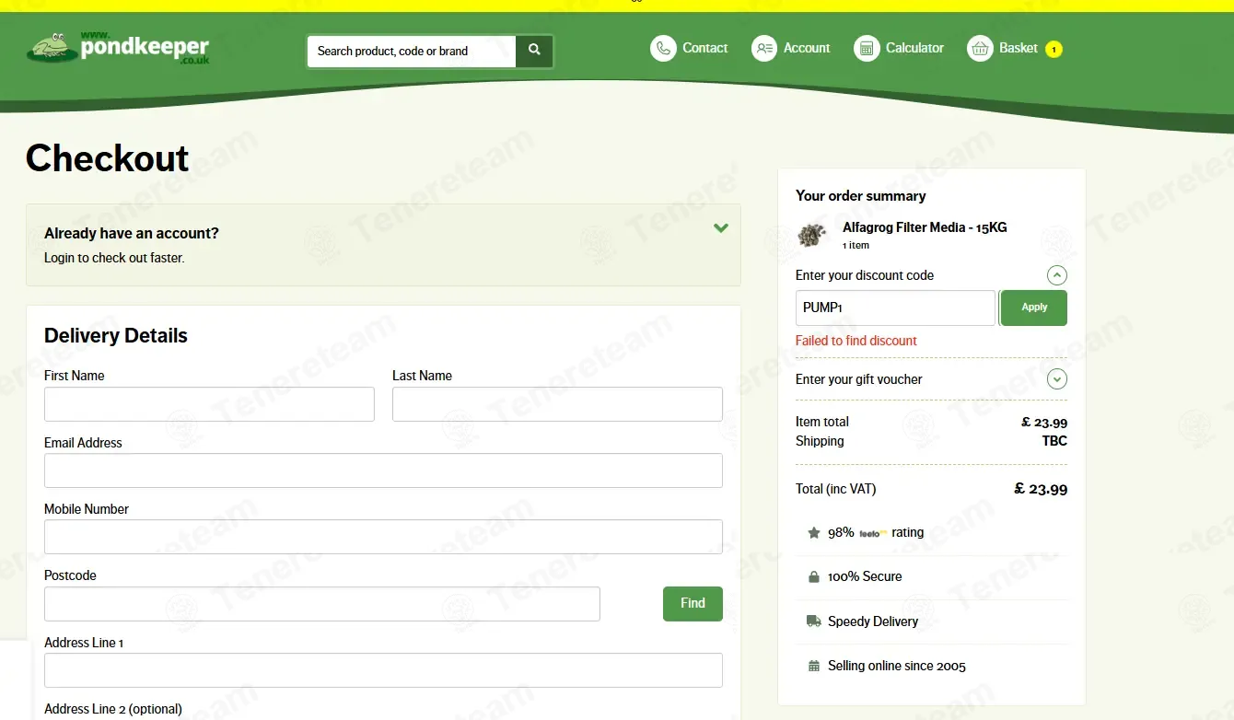Click the search magnifier icon
Viewport: 1234px width, 720px height.
534,51
